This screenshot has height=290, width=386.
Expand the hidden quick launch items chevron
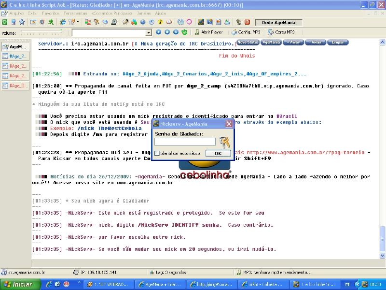point(79,283)
